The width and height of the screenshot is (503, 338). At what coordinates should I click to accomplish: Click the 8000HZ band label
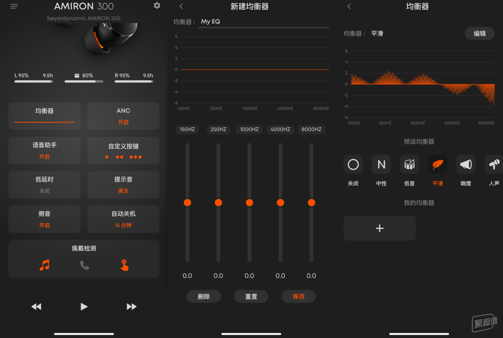[311, 129]
